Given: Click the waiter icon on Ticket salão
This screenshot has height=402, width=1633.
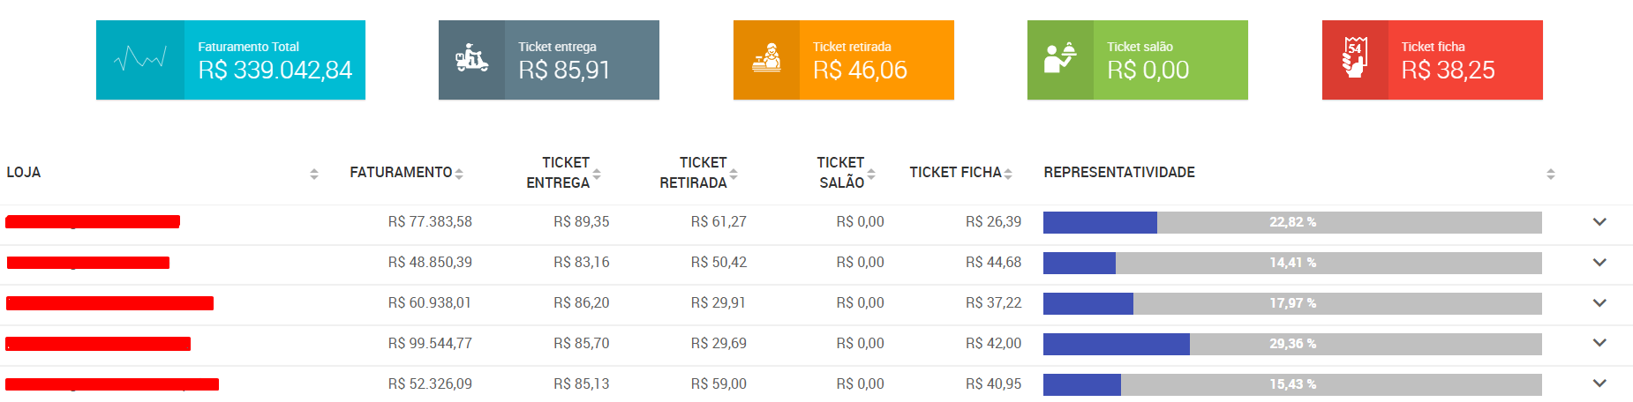Looking at the screenshot, I should [1060, 58].
